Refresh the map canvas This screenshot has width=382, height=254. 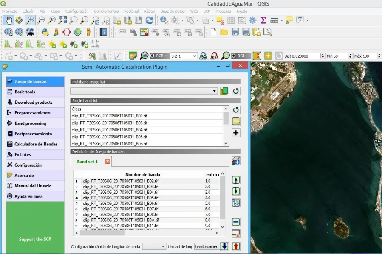(149, 20)
